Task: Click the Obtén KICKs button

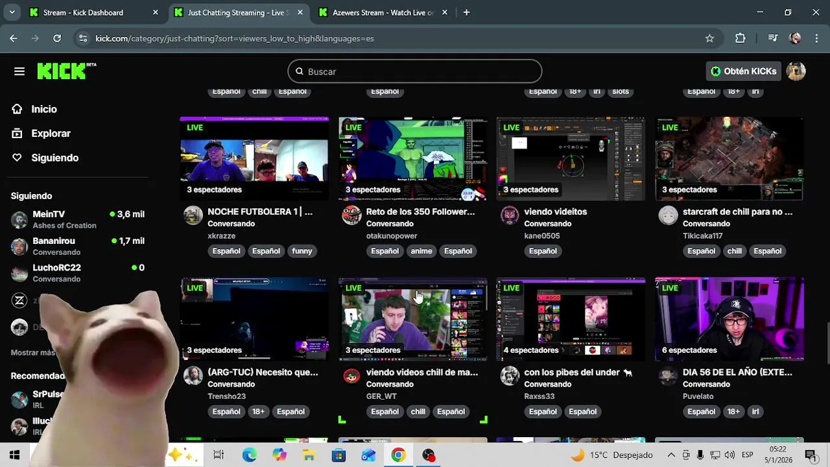Action: 743,71
